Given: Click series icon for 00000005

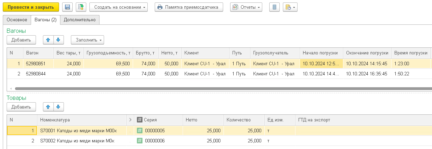Looking at the screenshot, I should [140, 131].
